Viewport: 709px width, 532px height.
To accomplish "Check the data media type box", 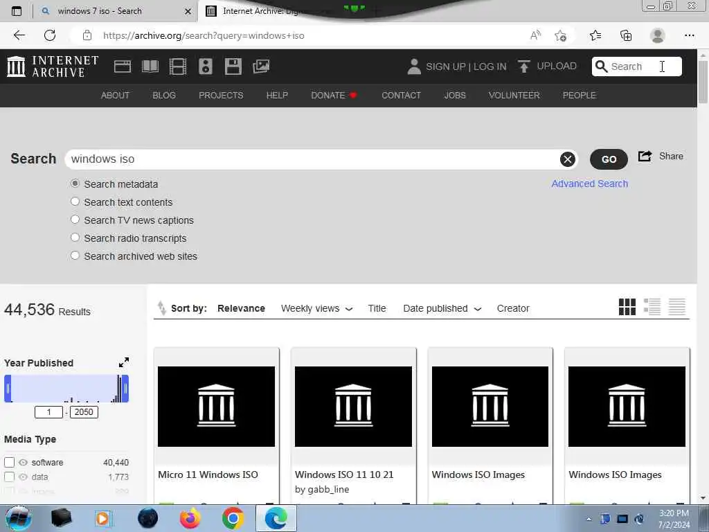I will (x=9, y=477).
